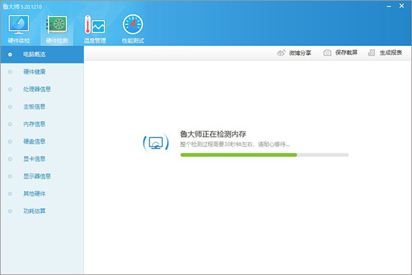The width and height of the screenshot is (412, 275).
Task: Click the camera icon for 保存截屏
Action: tap(327, 53)
